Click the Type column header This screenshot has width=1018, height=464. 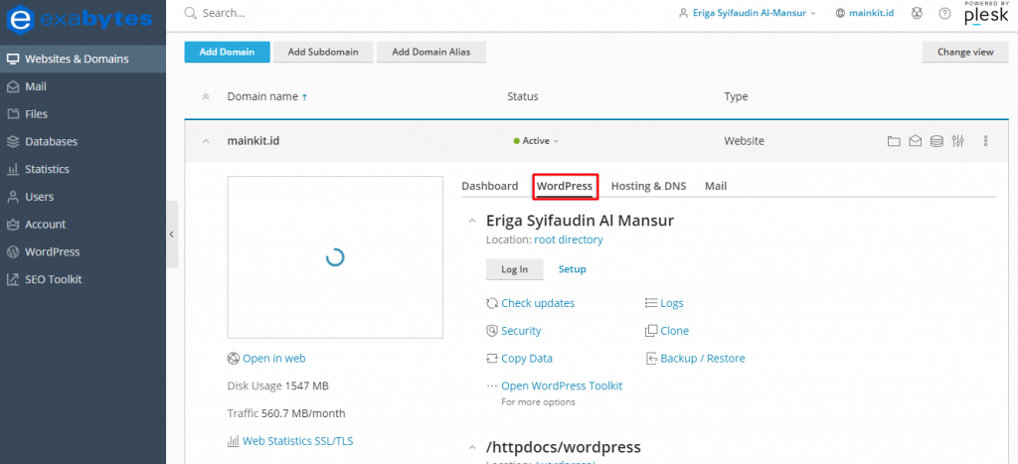(x=737, y=96)
